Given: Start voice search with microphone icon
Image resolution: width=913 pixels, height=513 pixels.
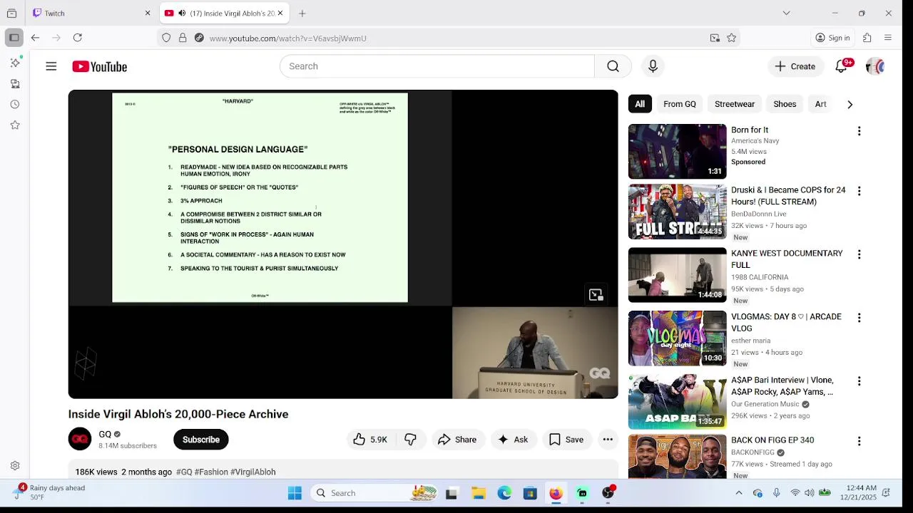Looking at the screenshot, I should (x=653, y=66).
